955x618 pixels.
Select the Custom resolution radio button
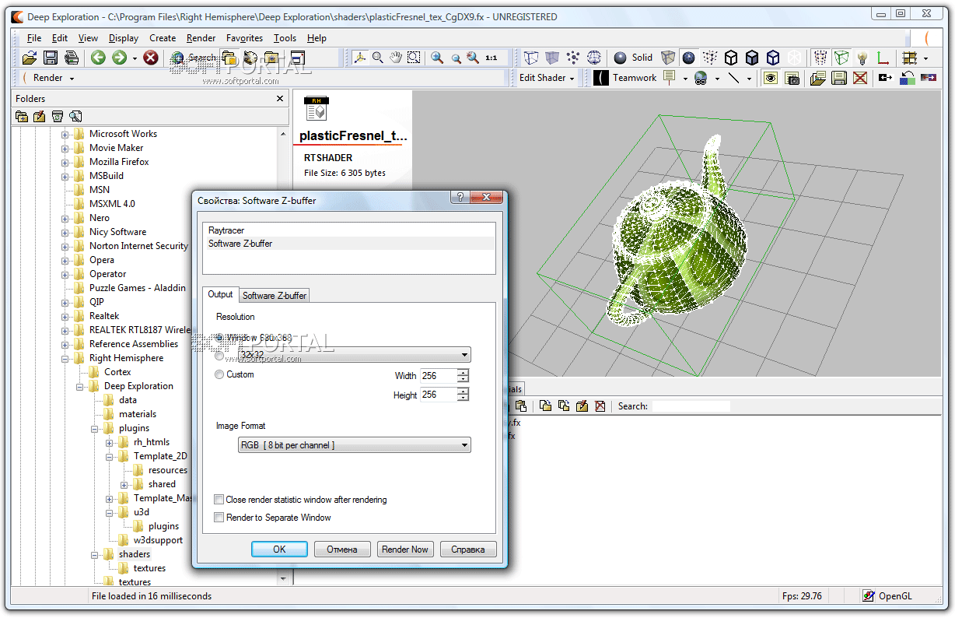219,374
